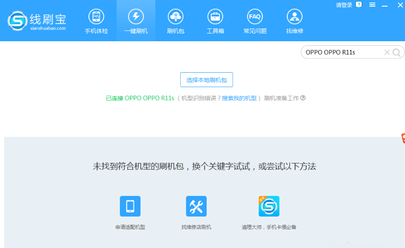The image size is (405, 248).
Task: Open 手机体检 phone check tab
Action: coord(96,22)
